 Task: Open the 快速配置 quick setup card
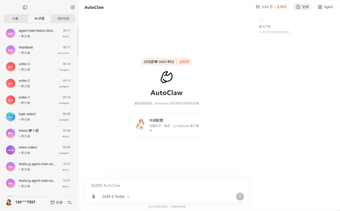167,125
